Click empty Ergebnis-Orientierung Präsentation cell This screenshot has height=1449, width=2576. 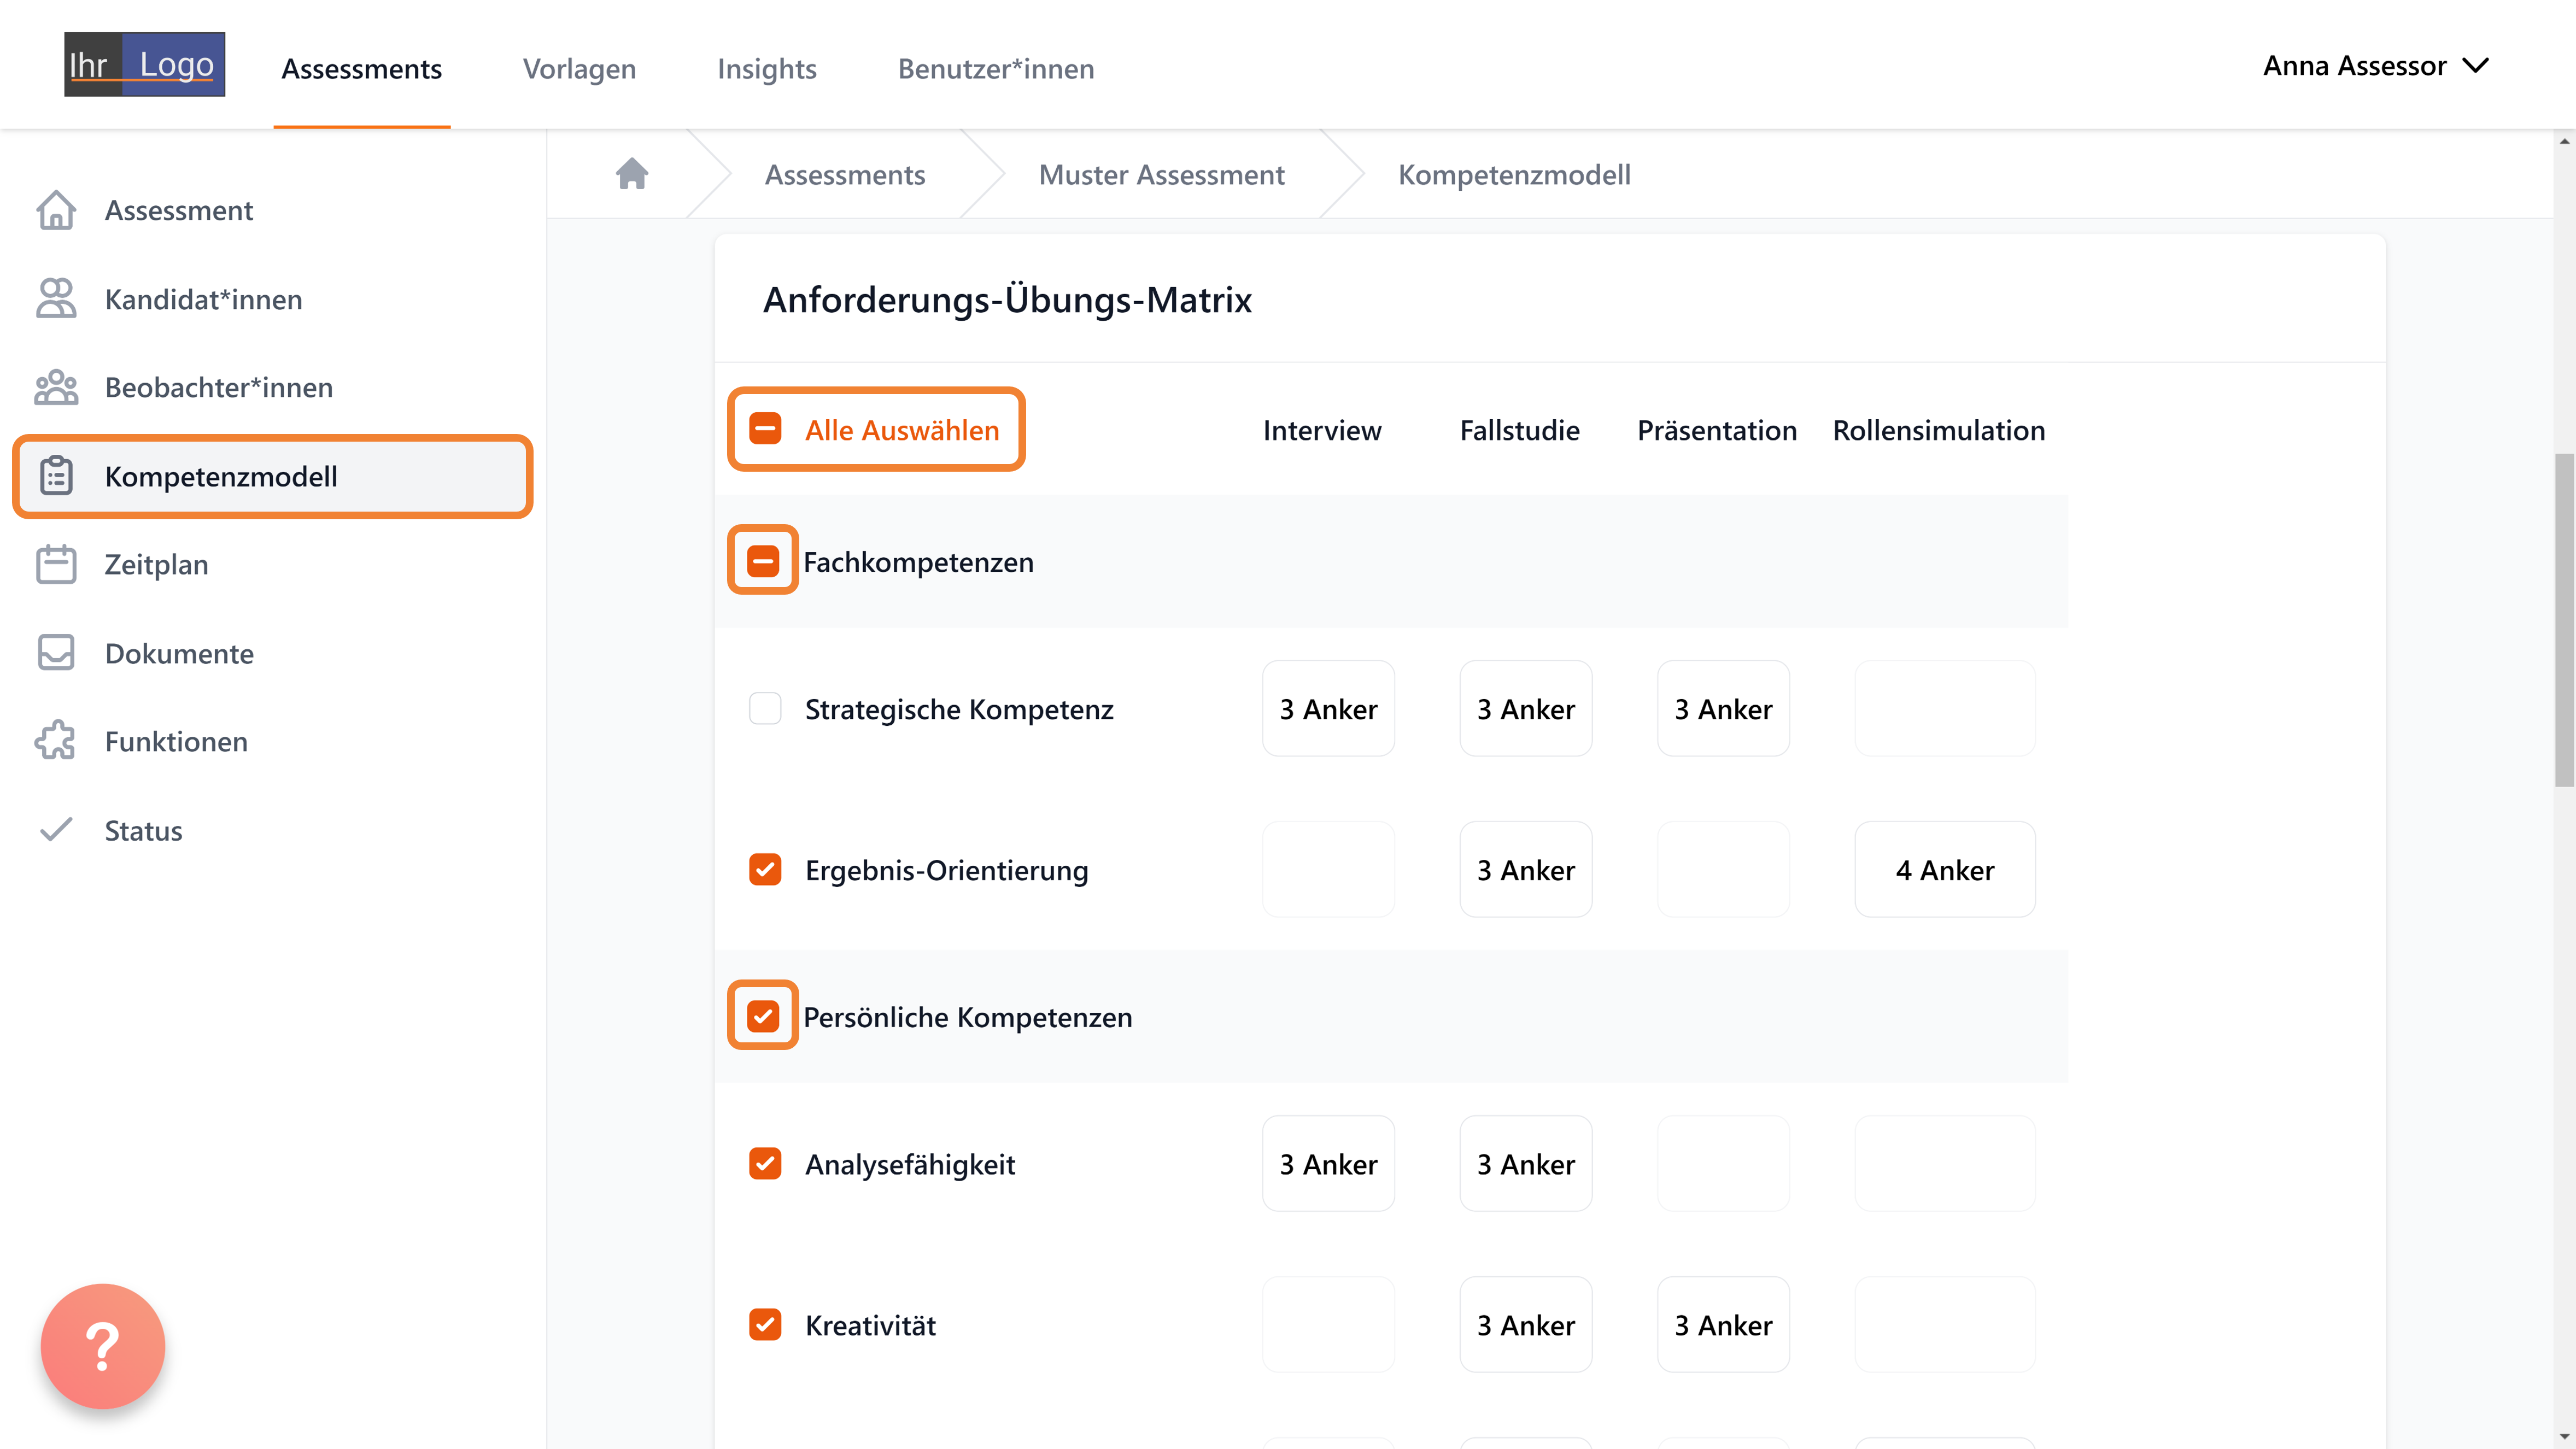pyautogui.click(x=1723, y=869)
